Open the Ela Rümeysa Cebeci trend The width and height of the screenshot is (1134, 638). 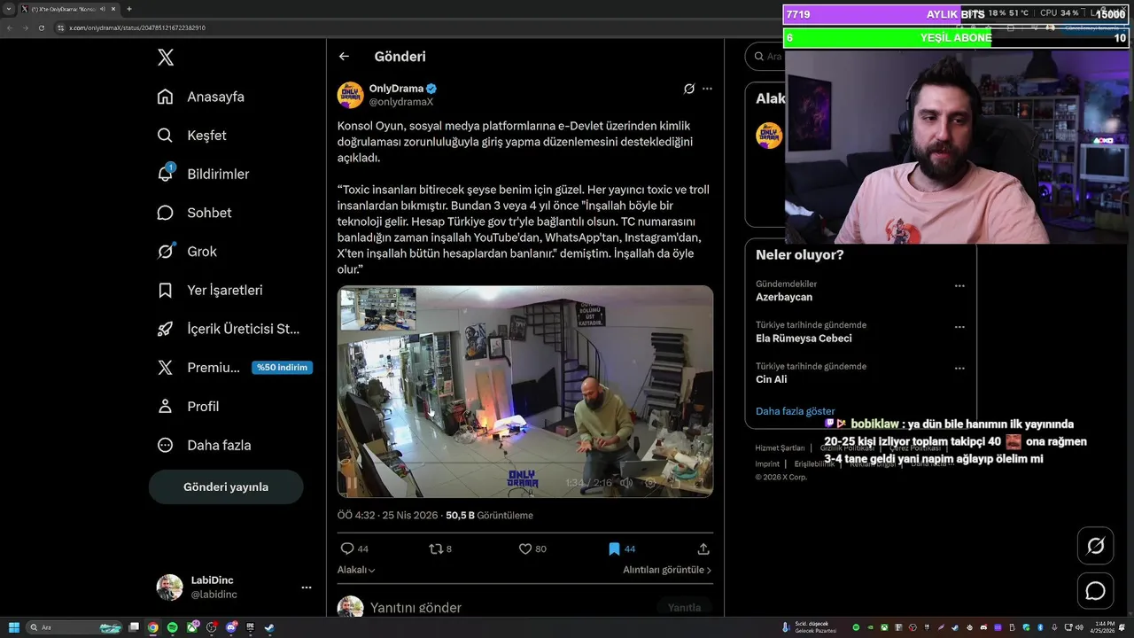tap(804, 338)
